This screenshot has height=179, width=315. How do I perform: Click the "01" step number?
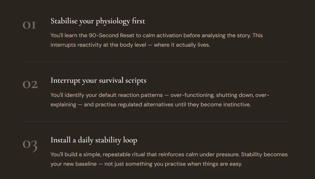[x=29, y=25]
